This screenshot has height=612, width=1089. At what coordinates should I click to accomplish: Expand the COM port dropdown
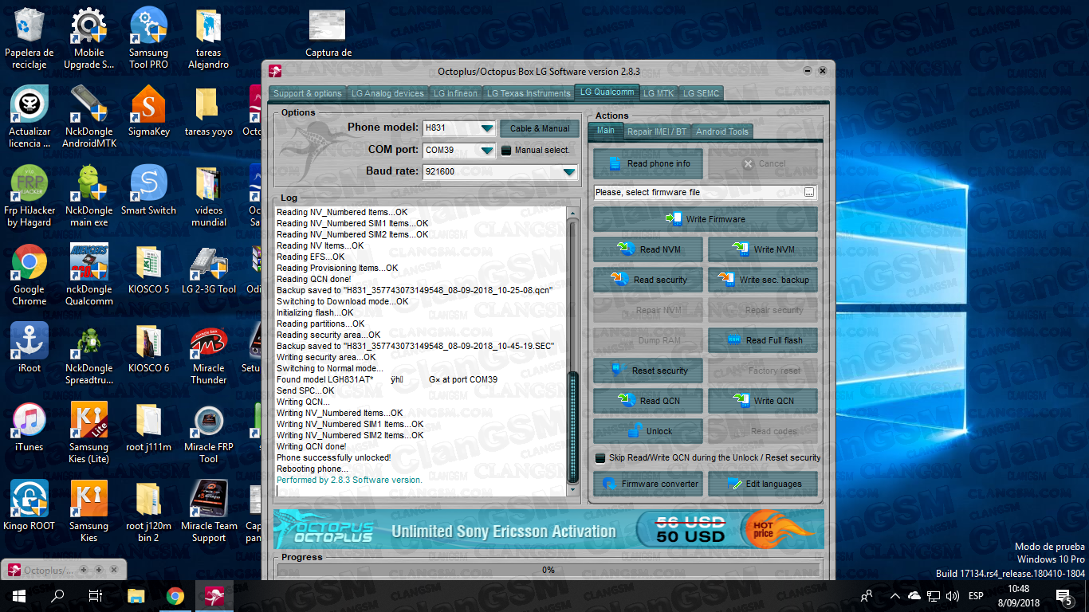[x=487, y=150]
